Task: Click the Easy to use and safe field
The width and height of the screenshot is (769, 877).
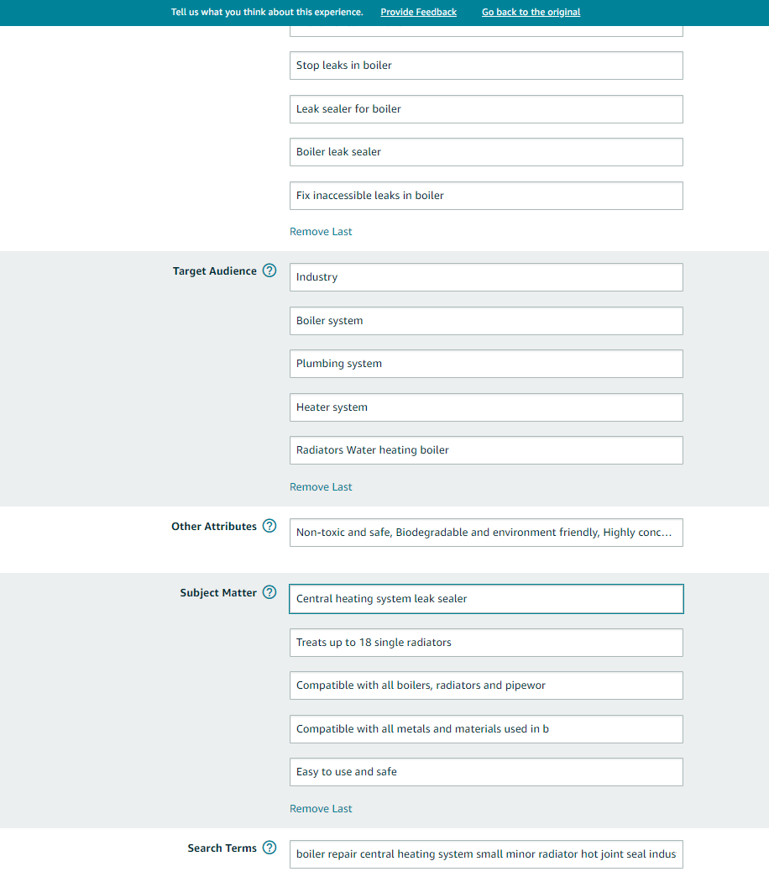Action: point(486,772)
